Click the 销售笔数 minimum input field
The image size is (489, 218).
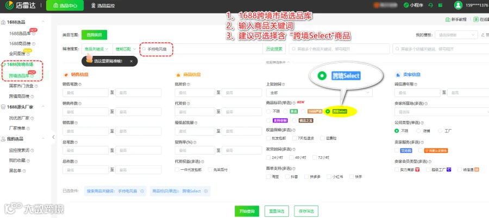(x=85, y=93)
